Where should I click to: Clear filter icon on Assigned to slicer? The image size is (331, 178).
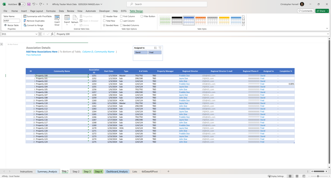[x=160, y=48]
